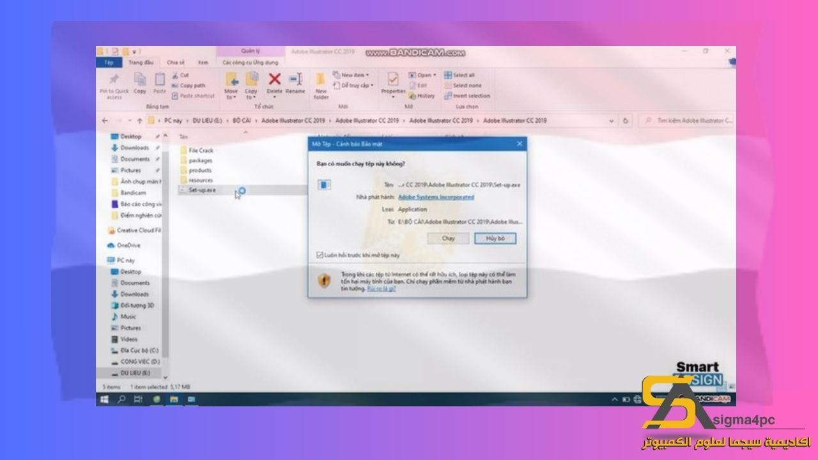
Task: Open the File Crack folder
Action: 197,150
